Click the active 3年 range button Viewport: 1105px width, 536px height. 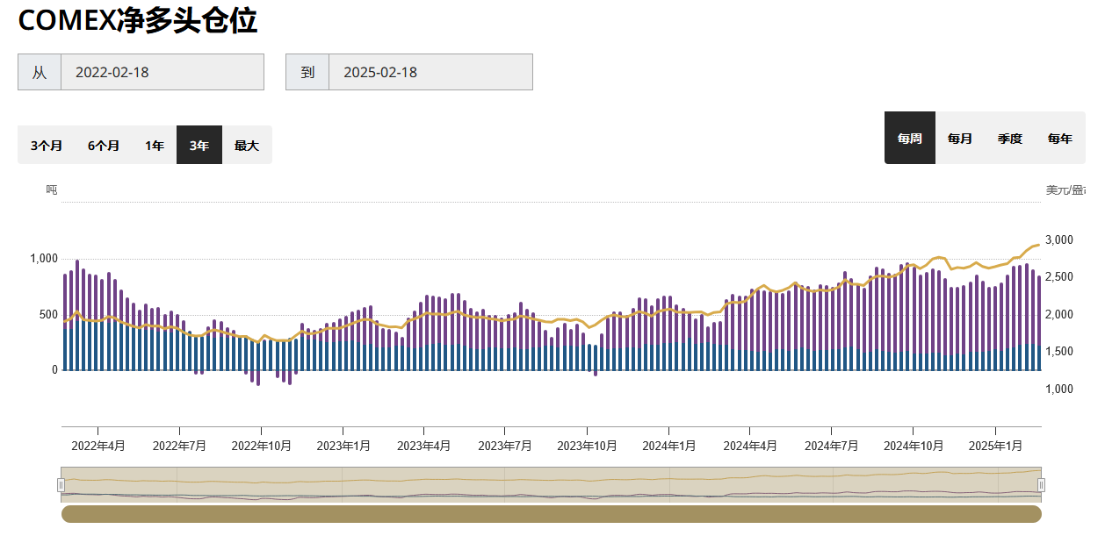199,145
